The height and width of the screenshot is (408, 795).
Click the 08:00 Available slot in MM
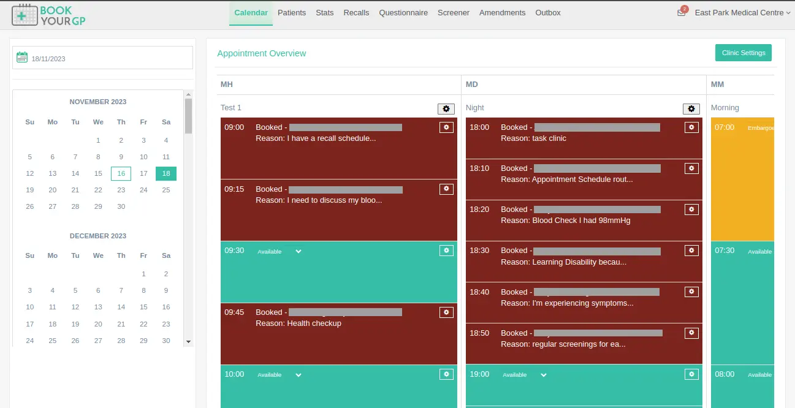[742, 386]
